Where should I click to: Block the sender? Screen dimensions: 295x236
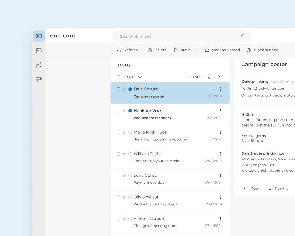coord(262,50)
